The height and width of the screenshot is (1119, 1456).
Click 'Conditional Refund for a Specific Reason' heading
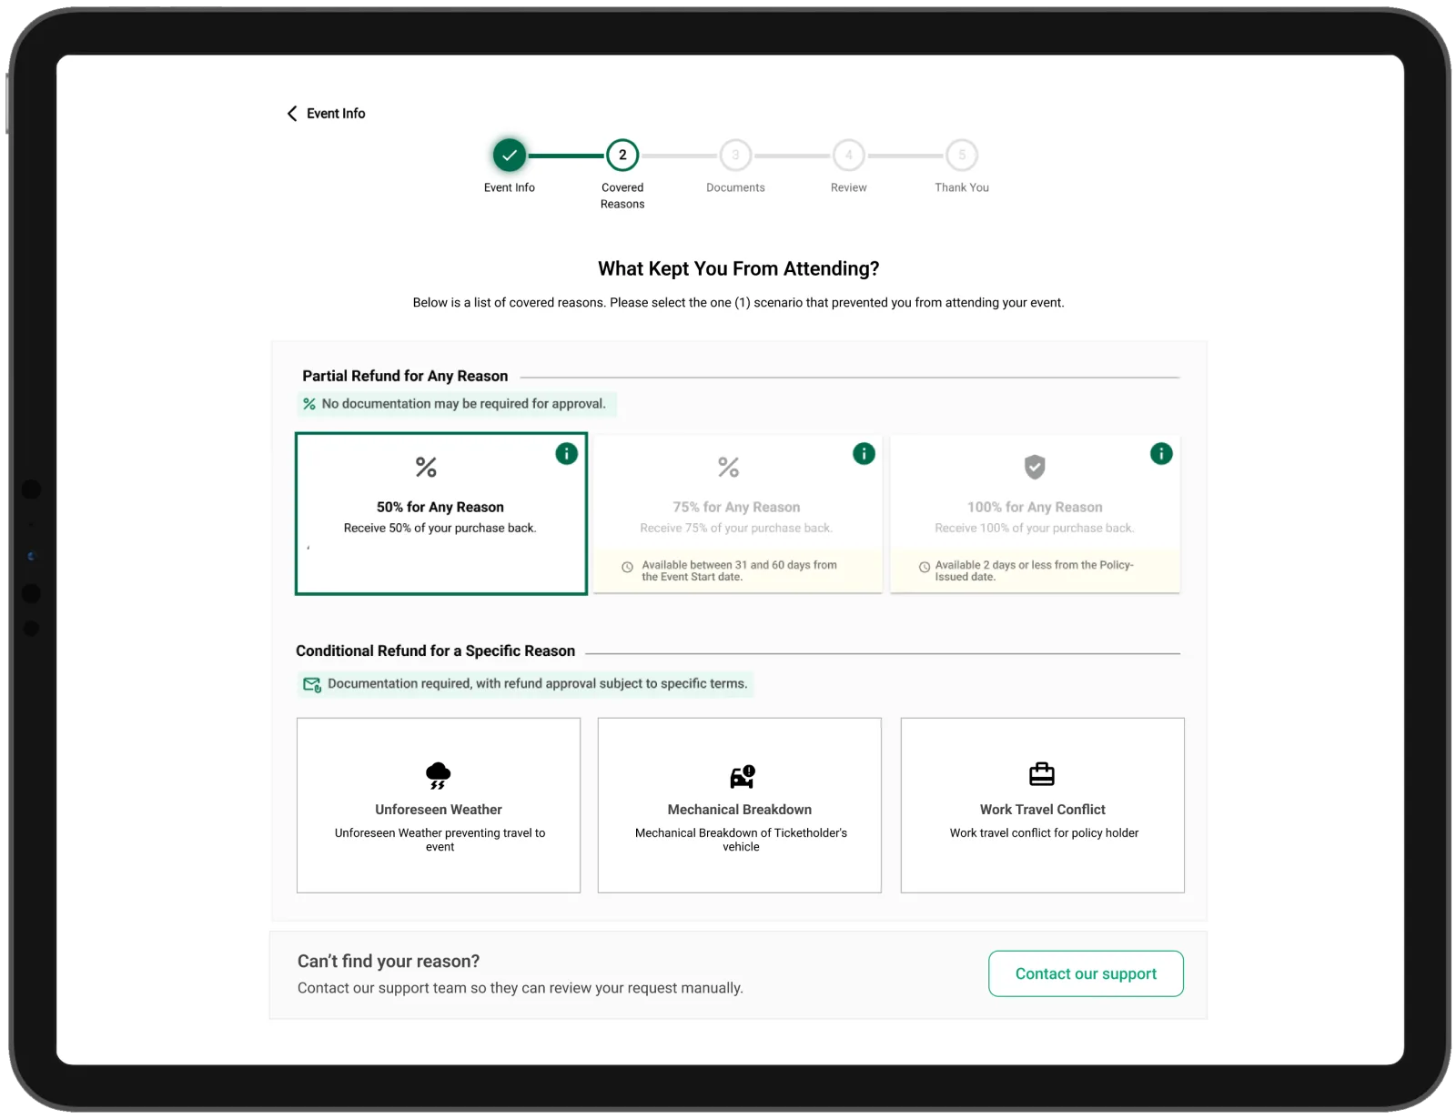(435, 650)
